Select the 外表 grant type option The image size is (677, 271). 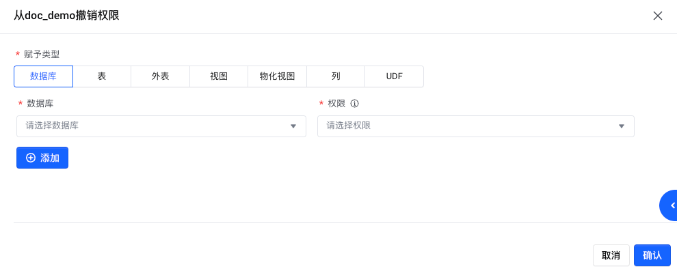(x=160, y=76)
